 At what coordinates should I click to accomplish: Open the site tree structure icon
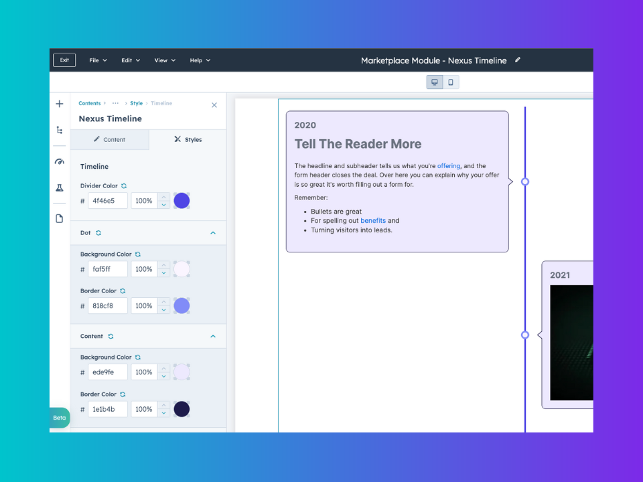tap(60, 130)
